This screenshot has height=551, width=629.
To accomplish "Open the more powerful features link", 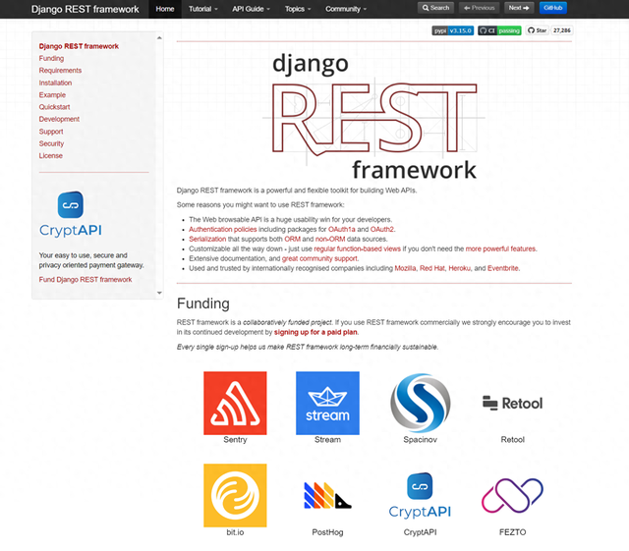I will tap(500, 248).
